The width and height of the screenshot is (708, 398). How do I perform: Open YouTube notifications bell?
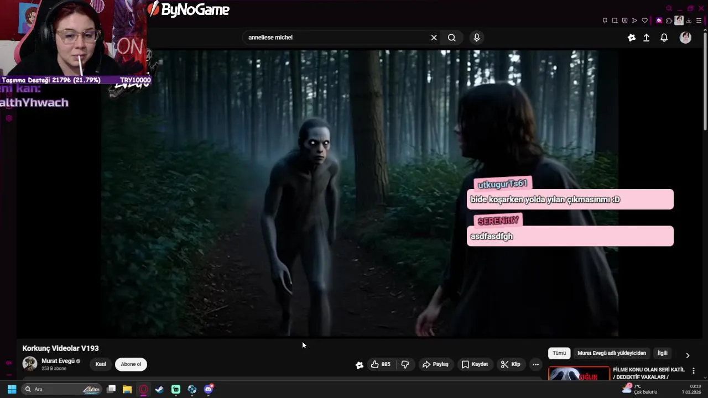click(x=664, y=38)
